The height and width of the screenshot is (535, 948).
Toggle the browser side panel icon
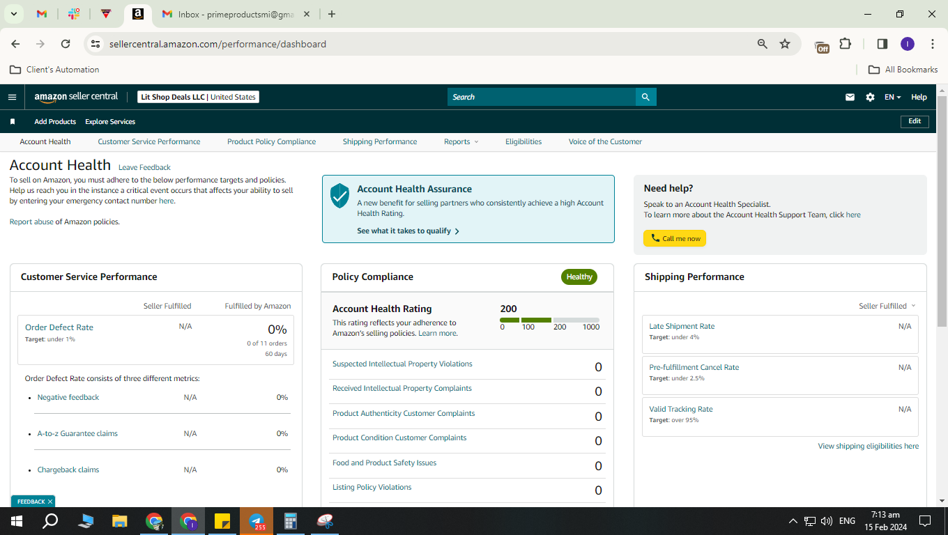(882, 44)
